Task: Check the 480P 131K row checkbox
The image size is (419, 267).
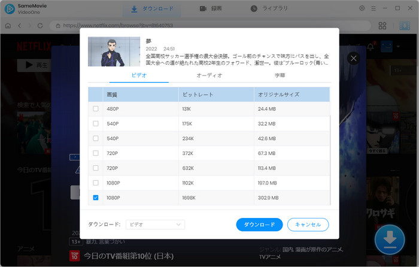Action: pos(96,109)
